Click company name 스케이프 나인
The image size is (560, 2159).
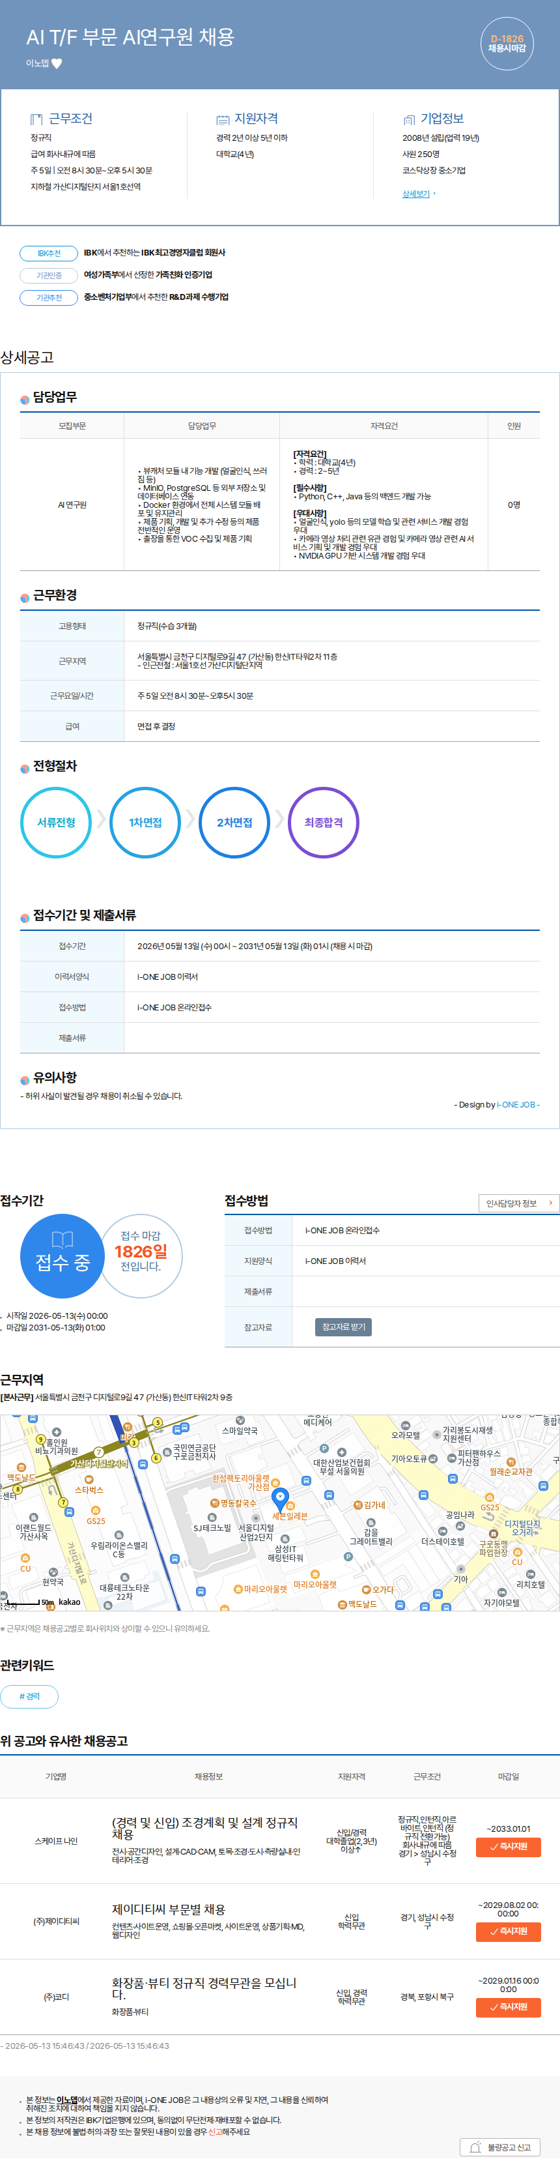[56, 1840]
